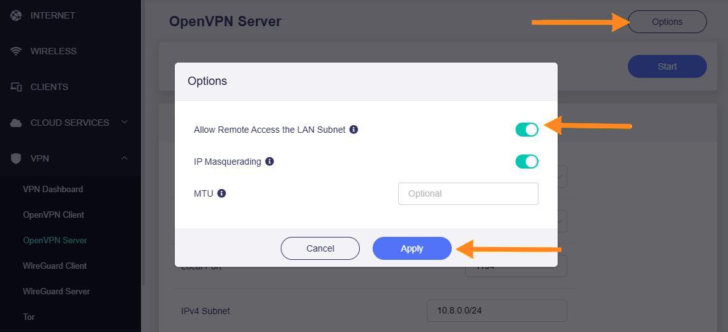Viewport: 728px width, 332px height.
Task: Click the Cloud Services cloud icon
Action: click(x=16, y=123)
